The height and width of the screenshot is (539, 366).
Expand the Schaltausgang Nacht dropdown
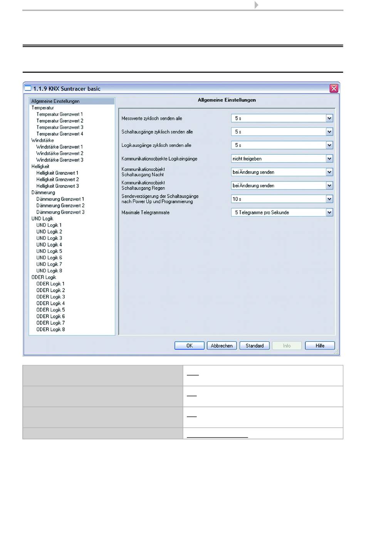[329, 172]
